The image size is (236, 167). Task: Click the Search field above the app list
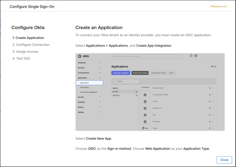tap(126, 81)
